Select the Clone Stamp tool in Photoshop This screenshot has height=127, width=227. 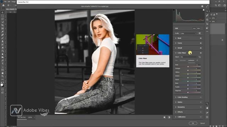click(2, 41)
